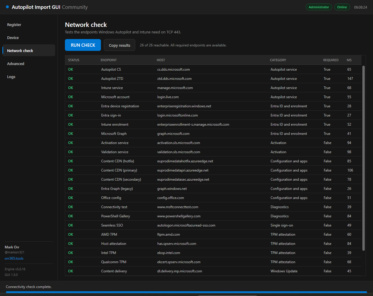373x296 pixels.
Task: Sort by the STATUS column header
Action: [74, 60]
